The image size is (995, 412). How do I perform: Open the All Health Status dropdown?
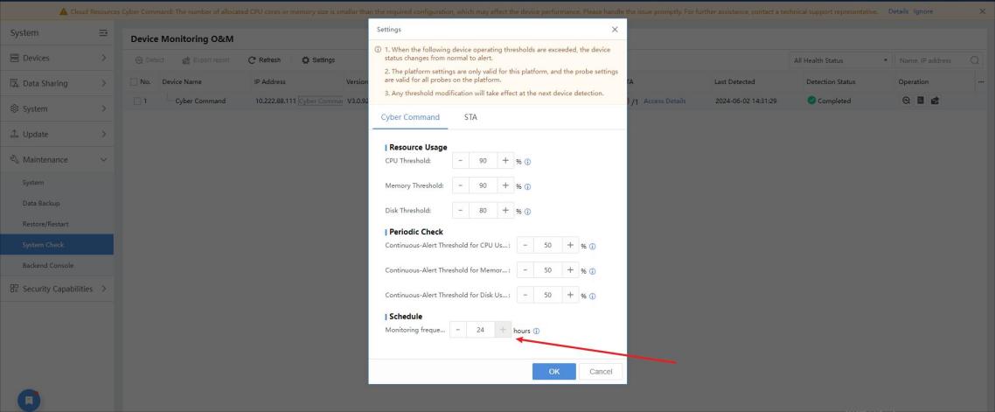(x=839, y=60)
